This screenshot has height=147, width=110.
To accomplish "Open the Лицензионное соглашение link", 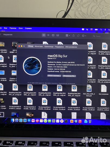I will (x=67, y=83).
